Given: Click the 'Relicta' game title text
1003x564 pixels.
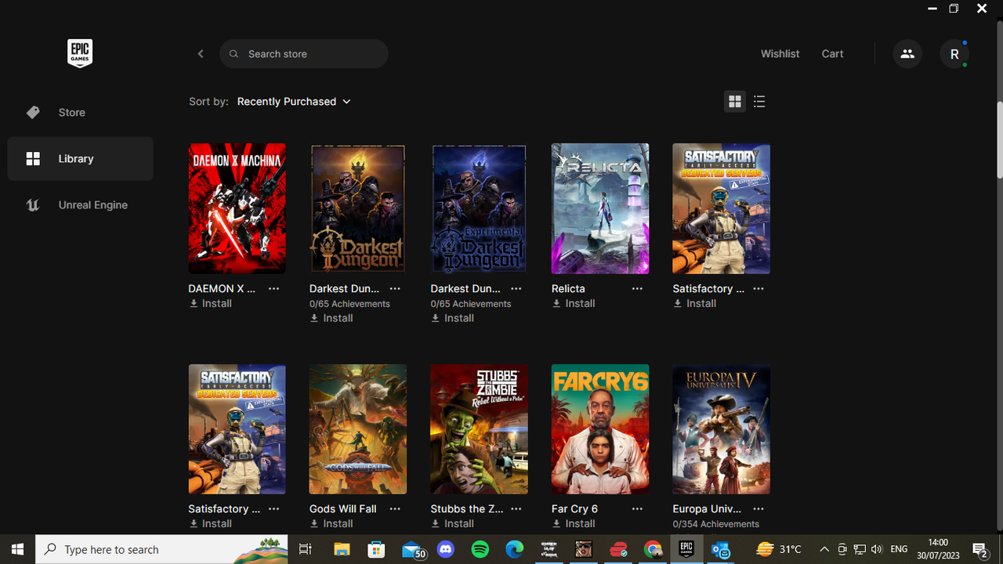Looking at the screenshot, I should click(568, 288).
